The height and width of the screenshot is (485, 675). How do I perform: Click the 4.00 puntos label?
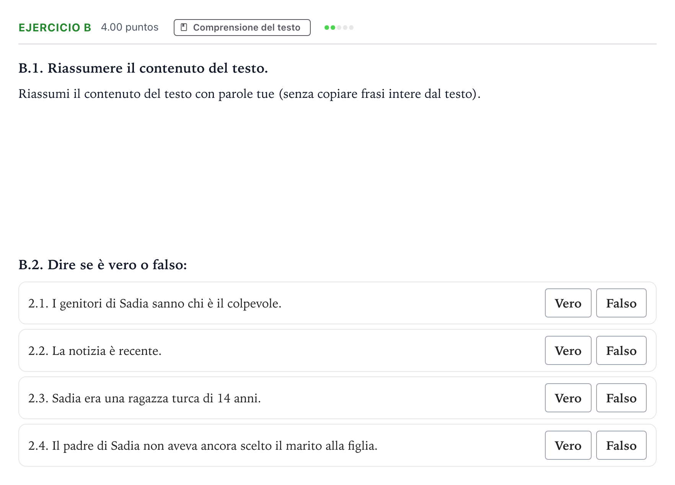click(x=130, y=28)
